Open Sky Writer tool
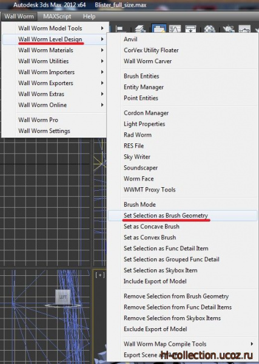The image size is (259, 364). (x=137, y=157)
